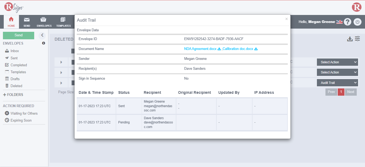Viewport: 365px width, 167px height.
Task: Open the Audit Trail action dropdown
Action: (x=337, y=83)
